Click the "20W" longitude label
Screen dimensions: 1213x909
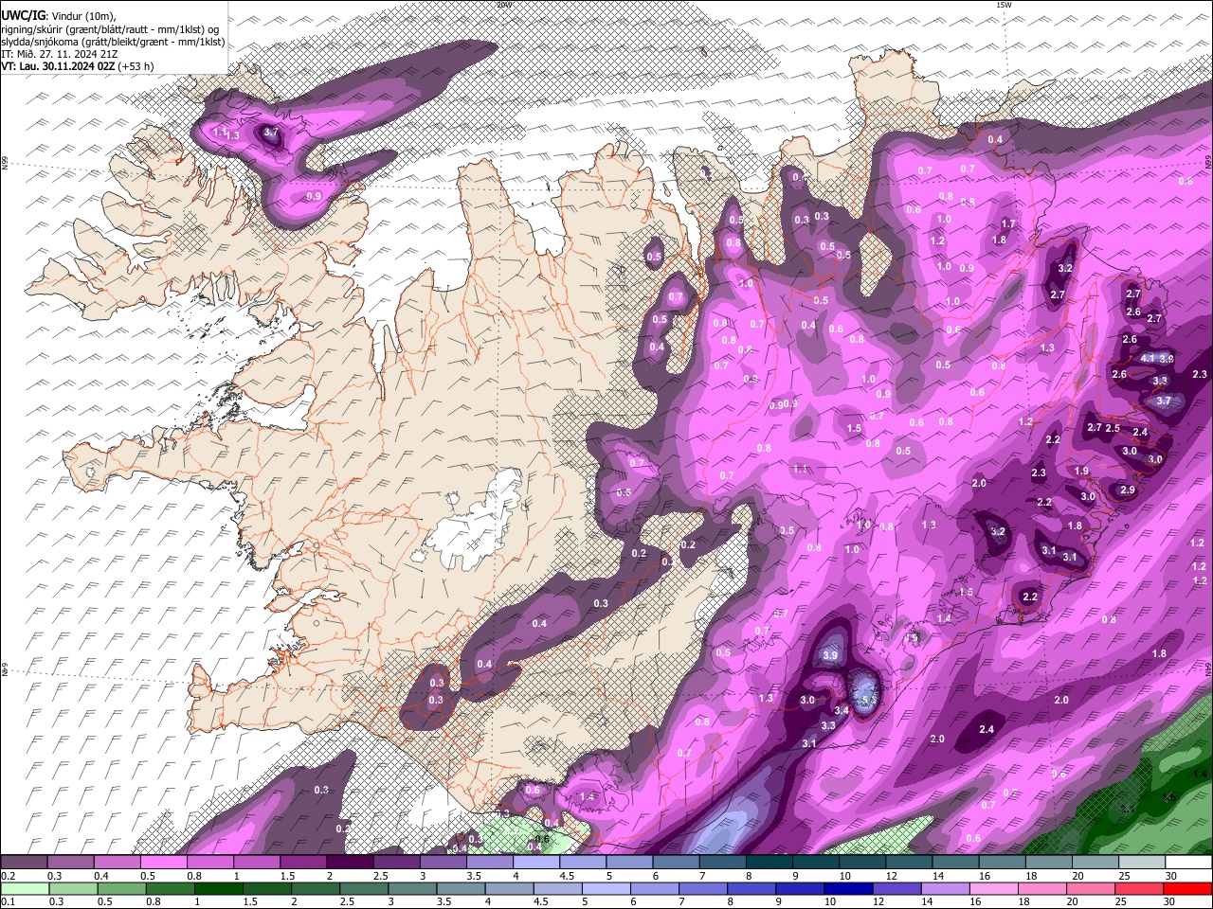503,5
